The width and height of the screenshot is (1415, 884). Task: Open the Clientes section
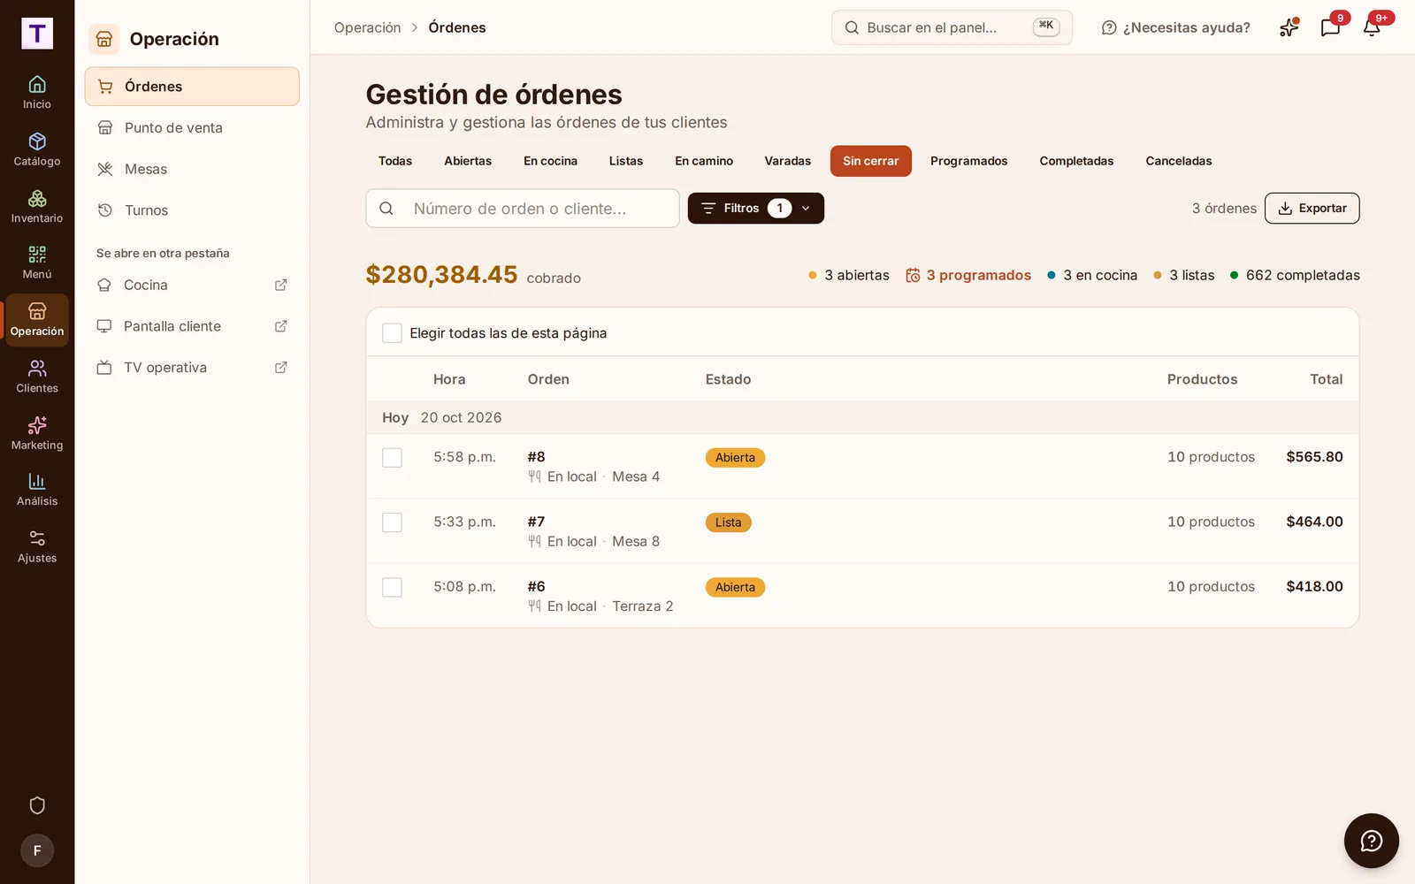coord(37,377)
